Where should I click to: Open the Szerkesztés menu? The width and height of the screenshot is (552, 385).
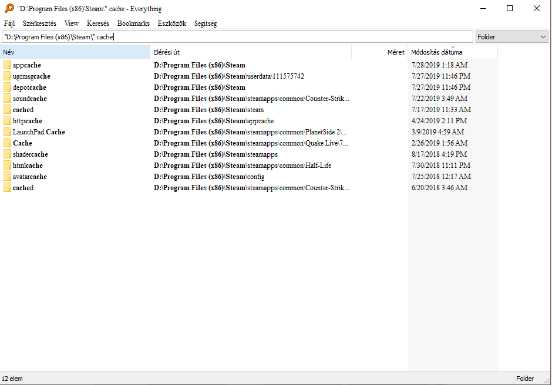[x=39, y=23]
